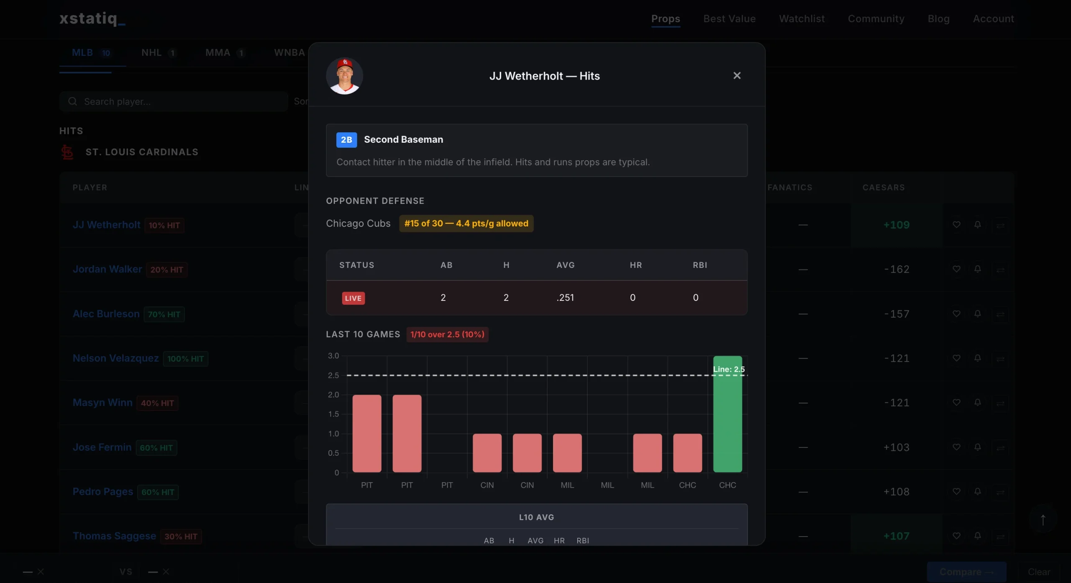1071x583 pixels.
Task: Click the Compare button
Action: tap(967, 572)
